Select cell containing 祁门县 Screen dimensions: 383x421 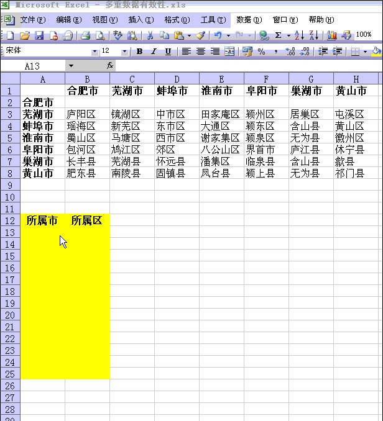click(x=356, y=173)
